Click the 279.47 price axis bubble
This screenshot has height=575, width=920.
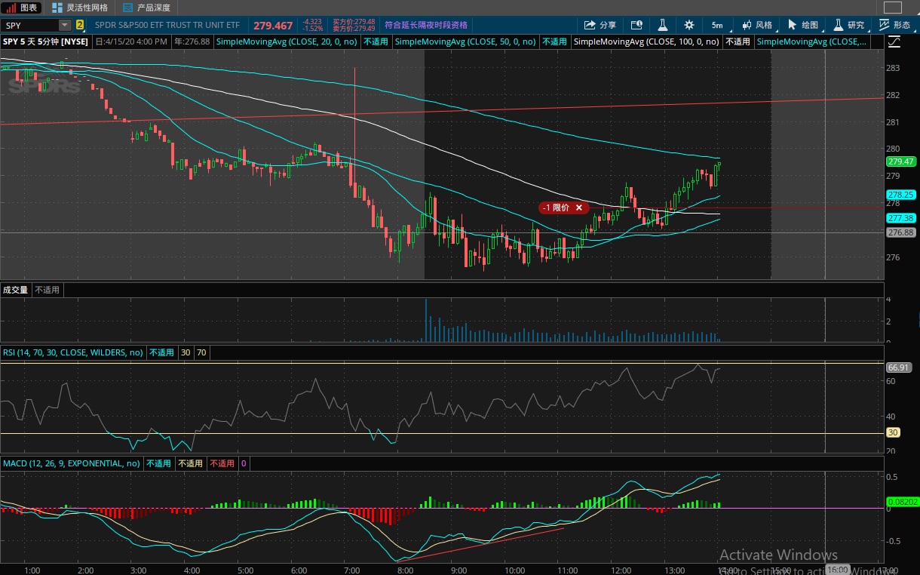(x=901, y=161)
